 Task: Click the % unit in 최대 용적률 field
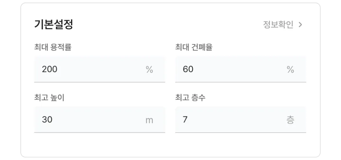pos(149,69)
